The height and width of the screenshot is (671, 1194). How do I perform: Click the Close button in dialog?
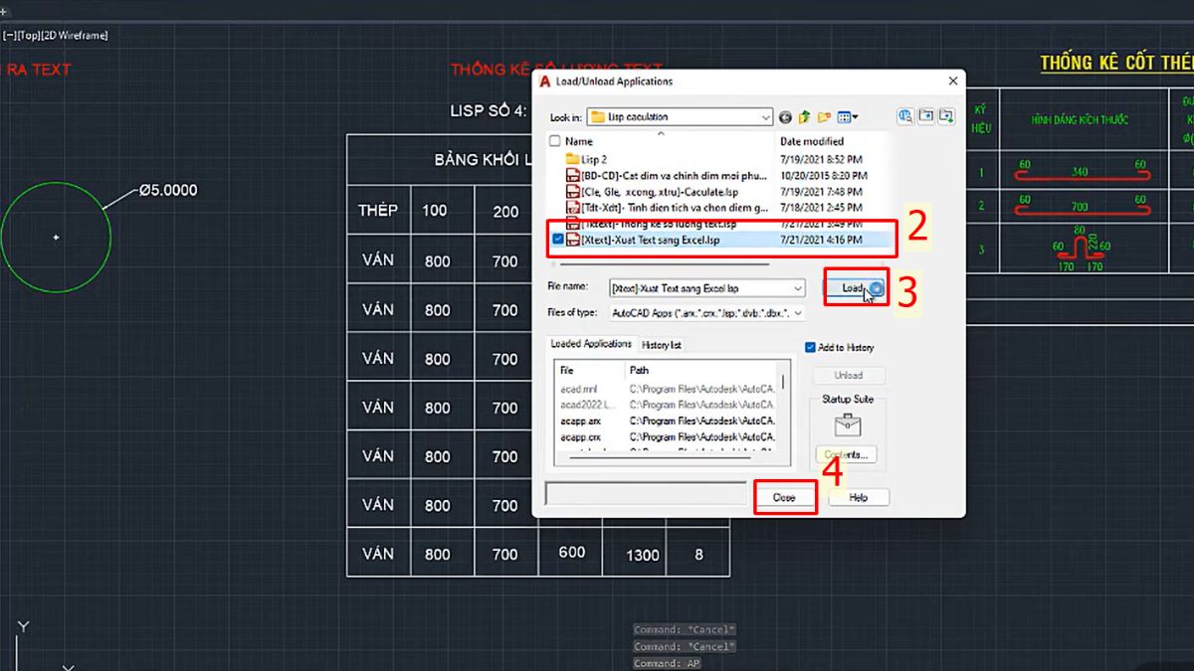(784, 497)
